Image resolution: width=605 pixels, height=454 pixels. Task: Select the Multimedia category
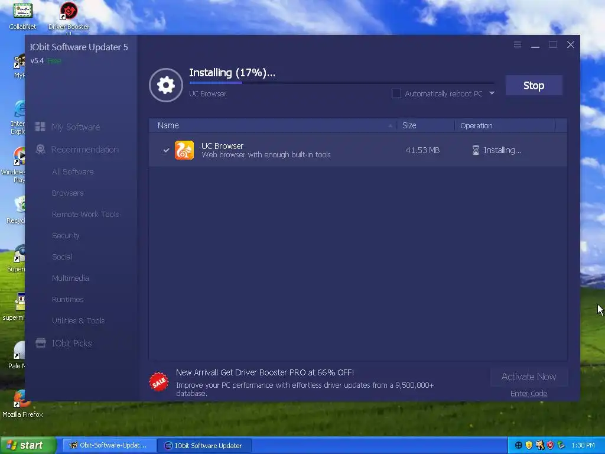click(71, 278)
